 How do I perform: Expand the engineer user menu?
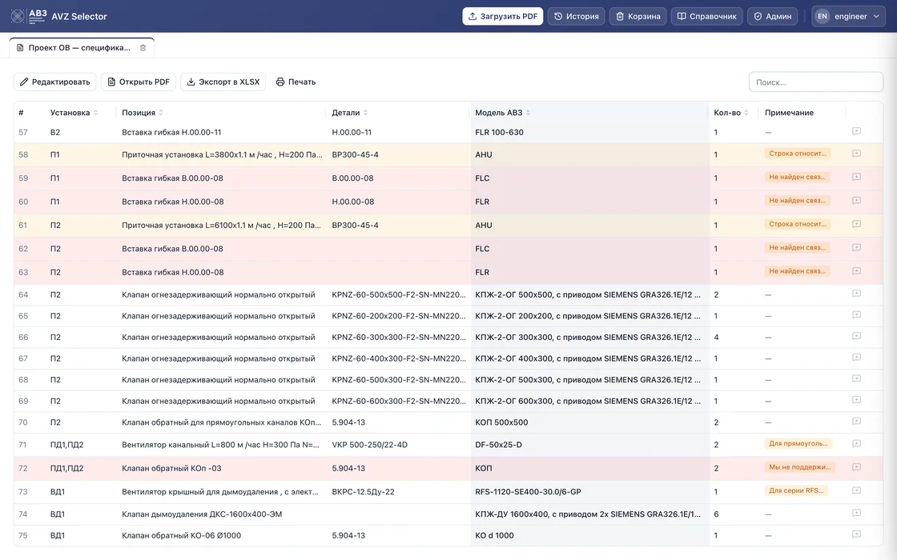849,17
